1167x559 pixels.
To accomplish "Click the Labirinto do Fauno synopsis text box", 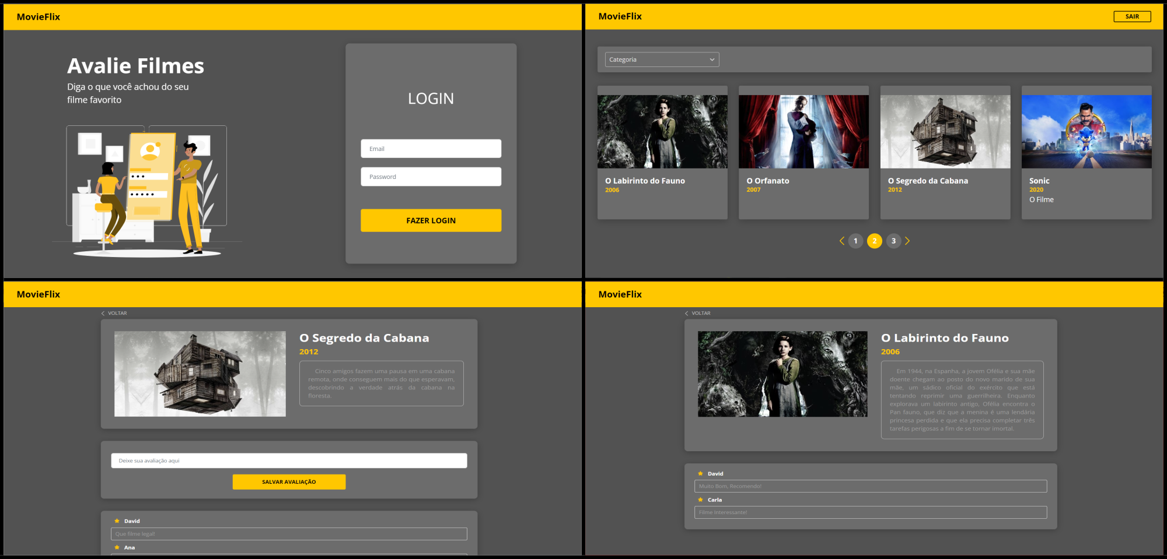I will tap(962, 400).
